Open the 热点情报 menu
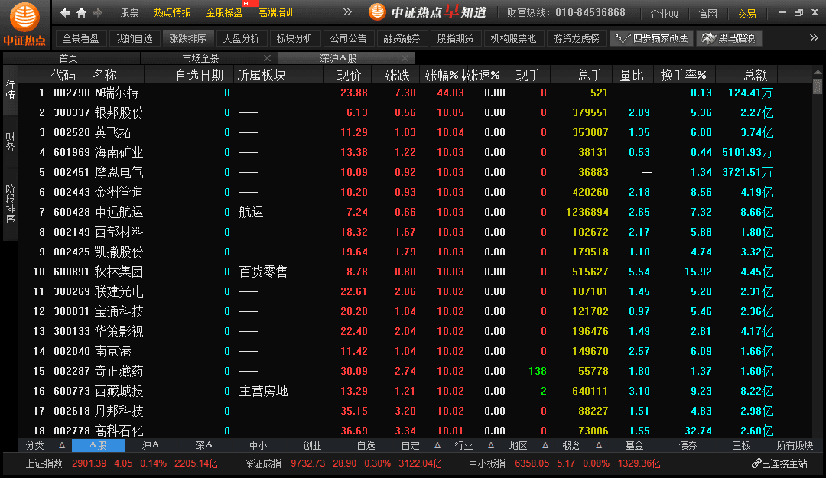The height and width of the screenshot is (478, 826). [172, 13]
